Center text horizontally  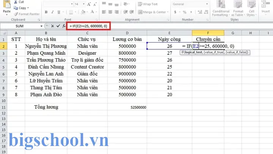[110, 12]
